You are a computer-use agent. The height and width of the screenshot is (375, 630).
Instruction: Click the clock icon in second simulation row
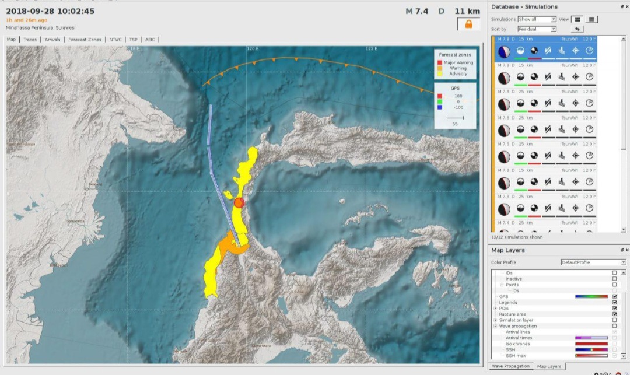point(589,76)
